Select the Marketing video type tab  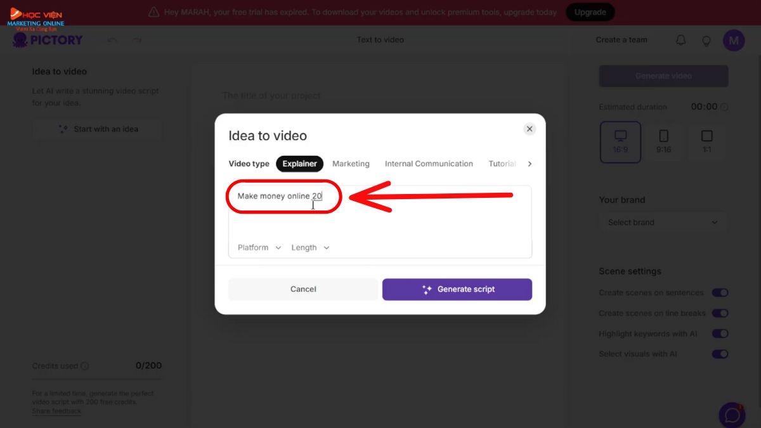click(x=351, y=164)
